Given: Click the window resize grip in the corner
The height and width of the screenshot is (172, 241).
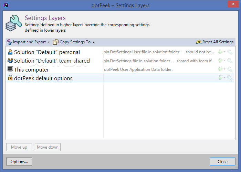Looking at the screenshot, I should pyautogui.click(x=235, y=167).
